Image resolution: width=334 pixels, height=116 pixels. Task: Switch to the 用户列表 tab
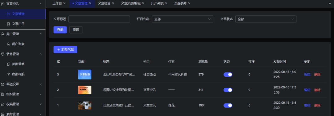click(x=157, y=3)
